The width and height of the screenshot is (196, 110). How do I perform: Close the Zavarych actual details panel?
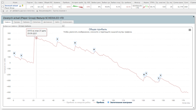[193, 17]
